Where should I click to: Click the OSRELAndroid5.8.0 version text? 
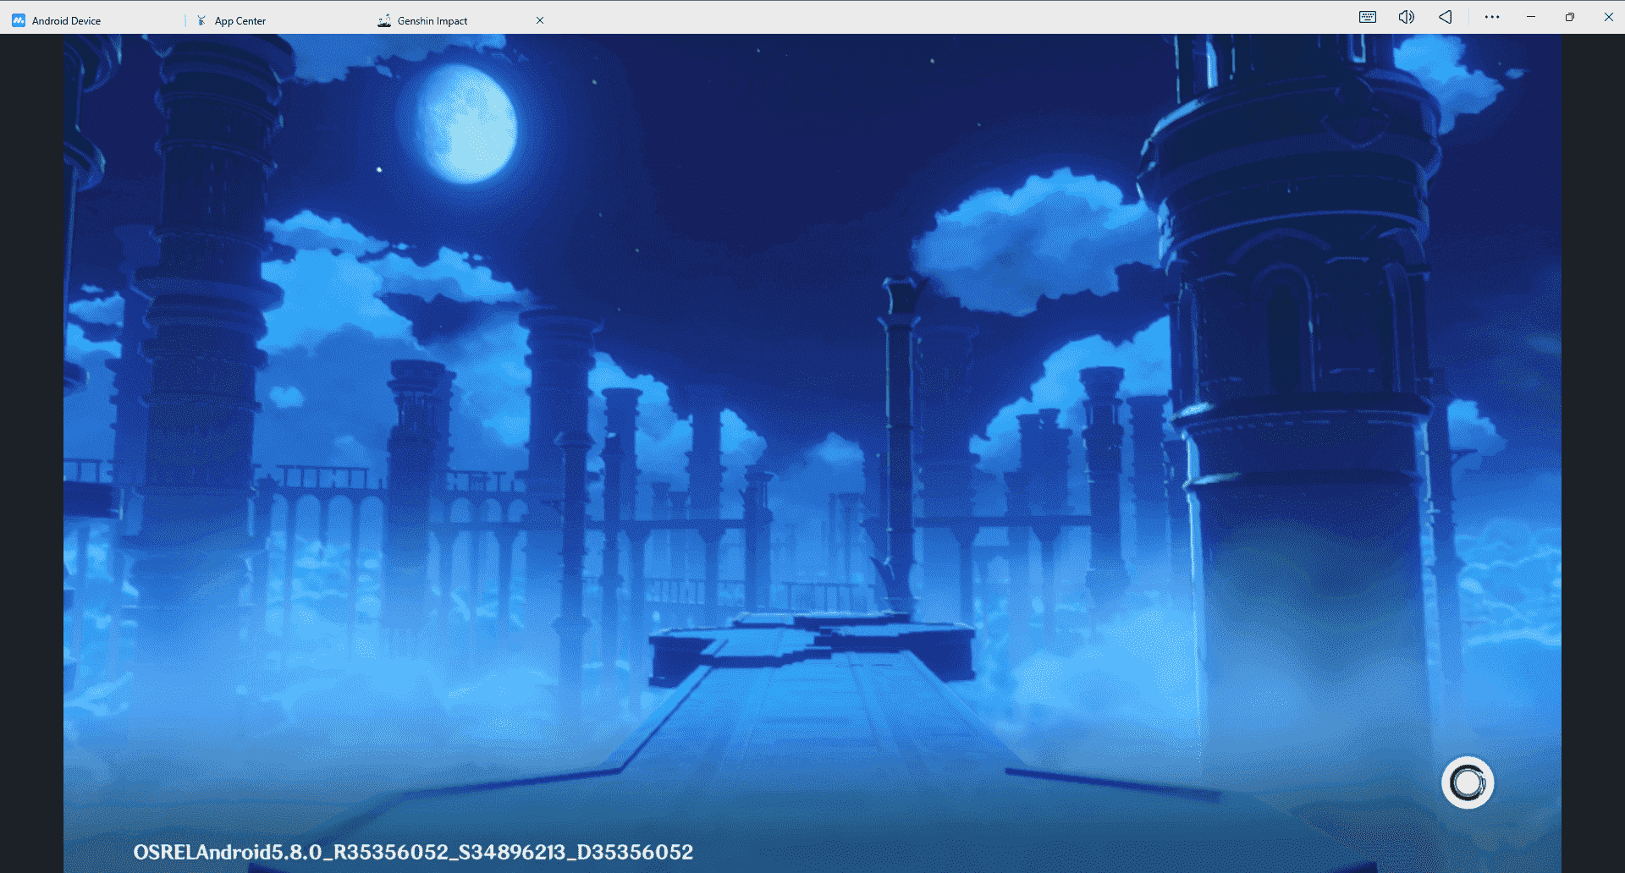[x=413, y=852]
